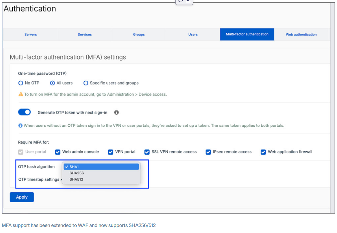
Task: Pick SHA512 as the OTP hash algorithm
Action: [x=76, y=180]
